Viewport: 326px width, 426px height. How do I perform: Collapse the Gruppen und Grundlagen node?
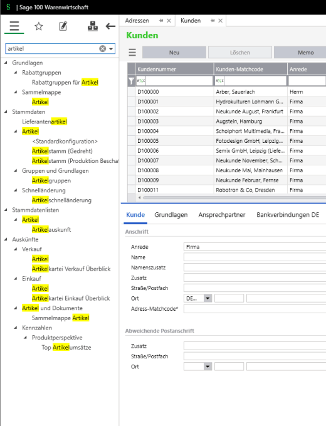pyautogui.click(x=16, y=170)
